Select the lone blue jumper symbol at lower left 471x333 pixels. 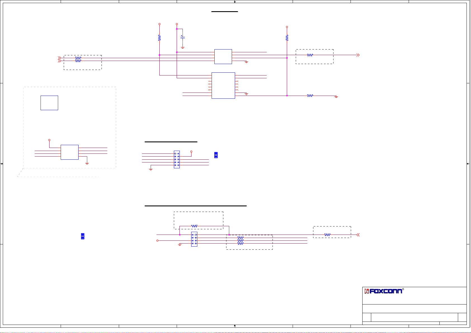pyautogui.click(x=82, y=236)
